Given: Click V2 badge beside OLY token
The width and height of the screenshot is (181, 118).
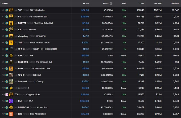Looking at the screenshot, I should [16, 101].
